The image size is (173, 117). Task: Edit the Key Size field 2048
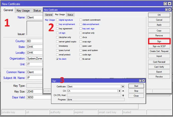[35, 92]
